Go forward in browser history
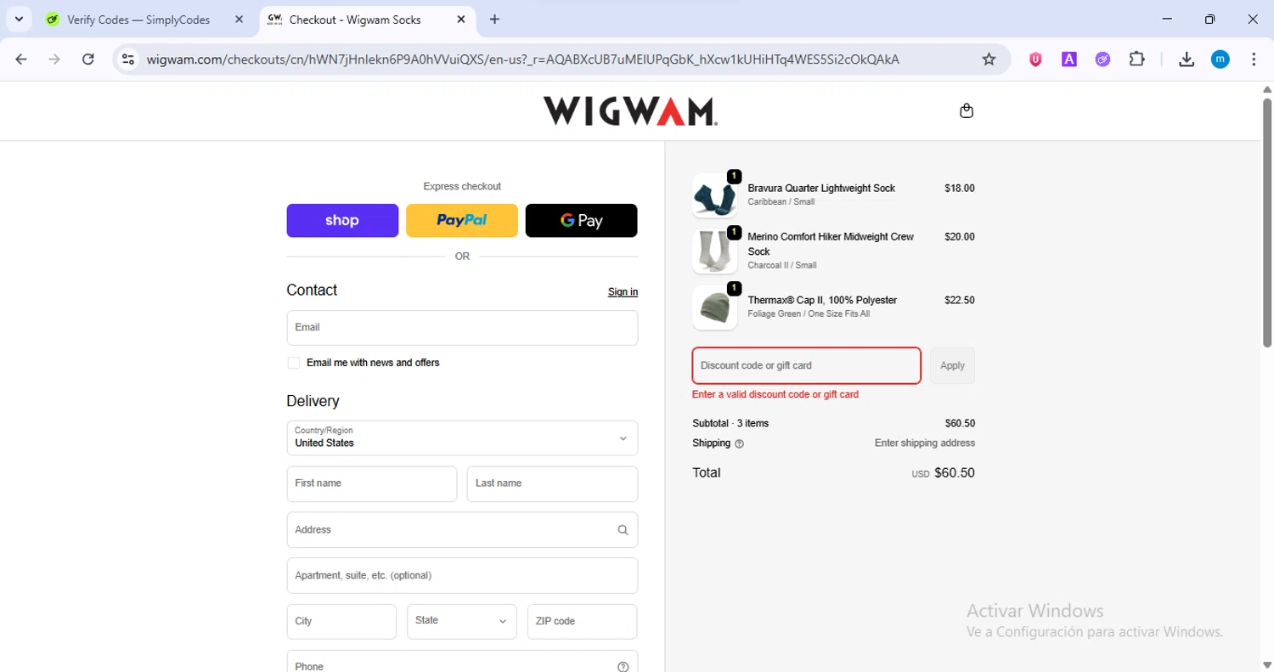Screen dimensions: 1274x672 (54, 59)
